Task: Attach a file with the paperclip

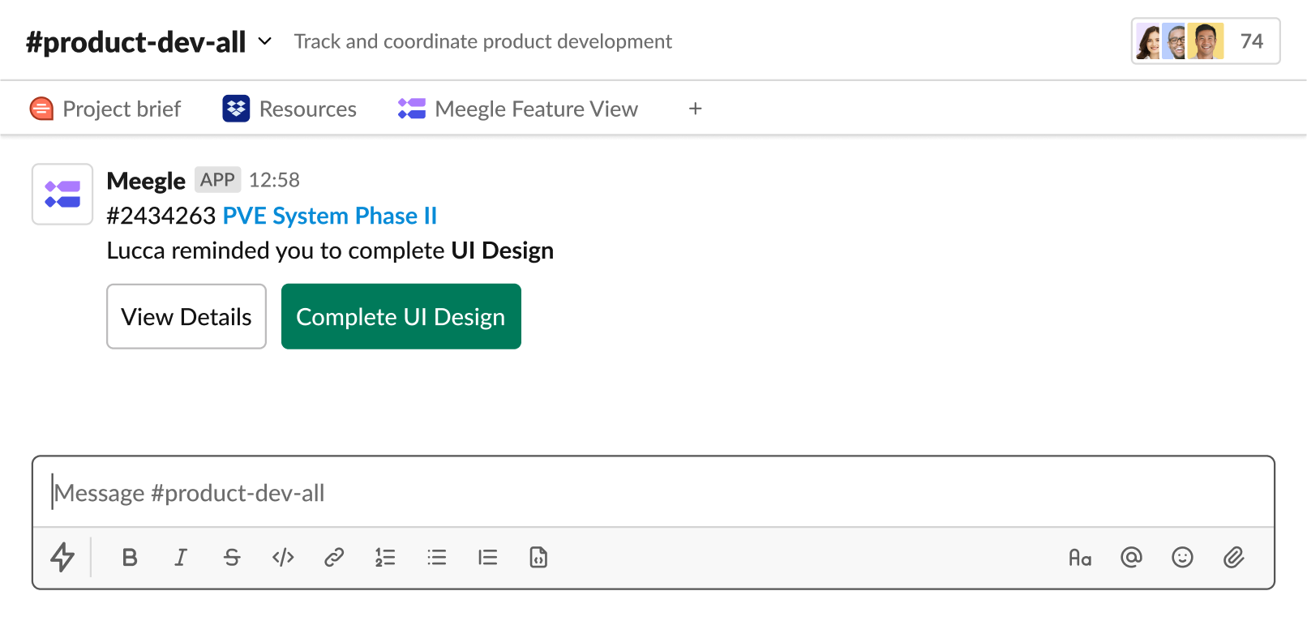Action: tap(1233, 558)
